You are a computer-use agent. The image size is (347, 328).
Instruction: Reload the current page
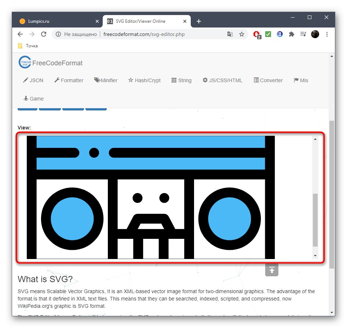click(x=44, y=34)
